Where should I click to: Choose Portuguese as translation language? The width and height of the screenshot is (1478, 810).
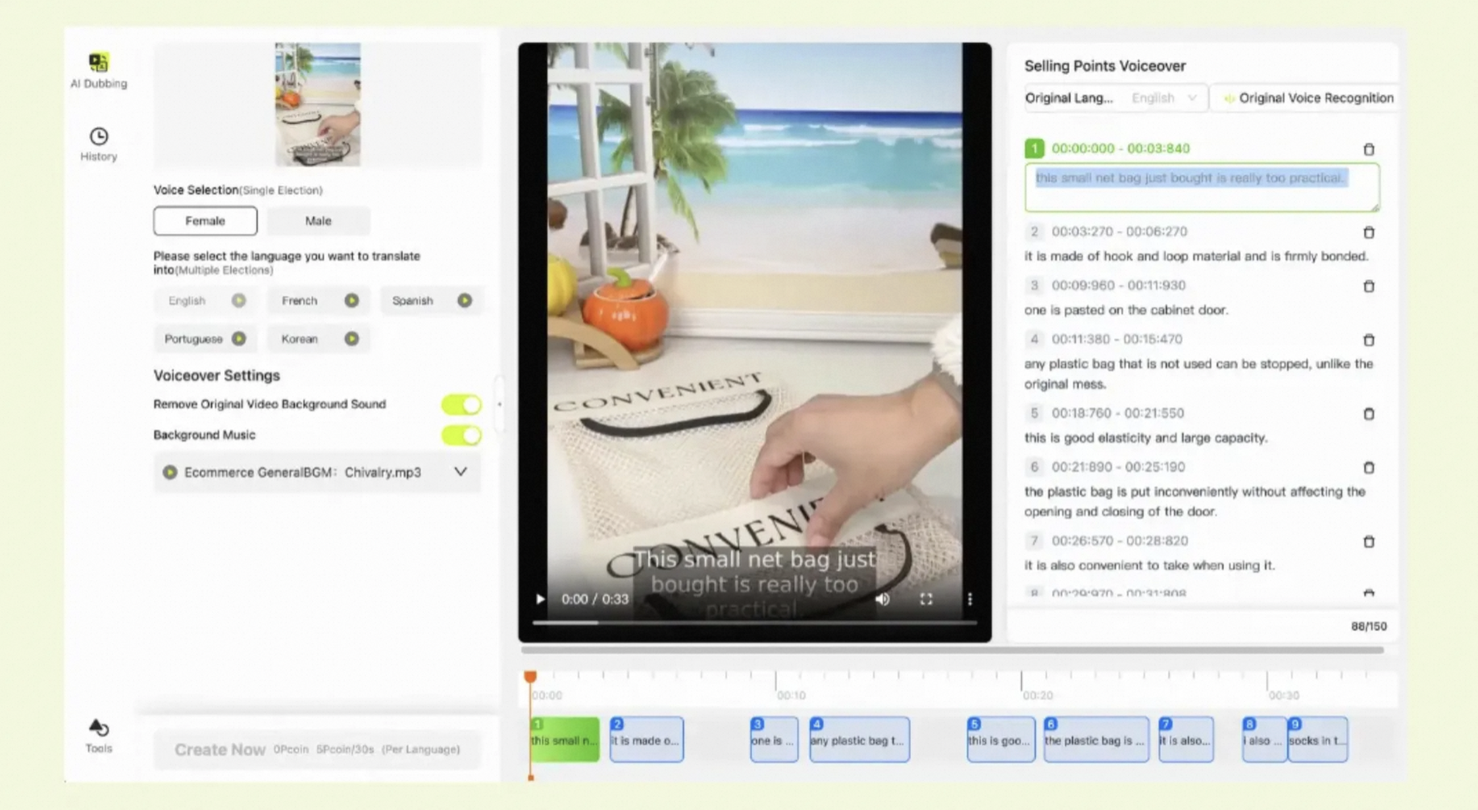pos(193,339)
